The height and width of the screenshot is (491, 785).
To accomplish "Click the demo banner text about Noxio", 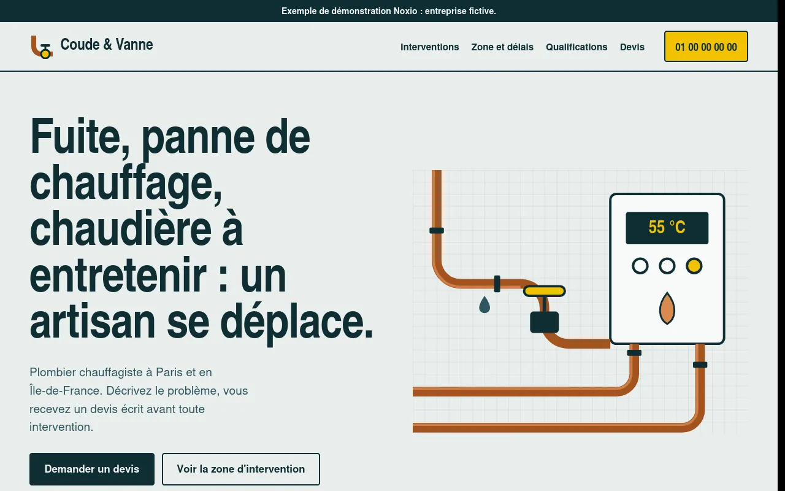I will click(x=389, y=11).
